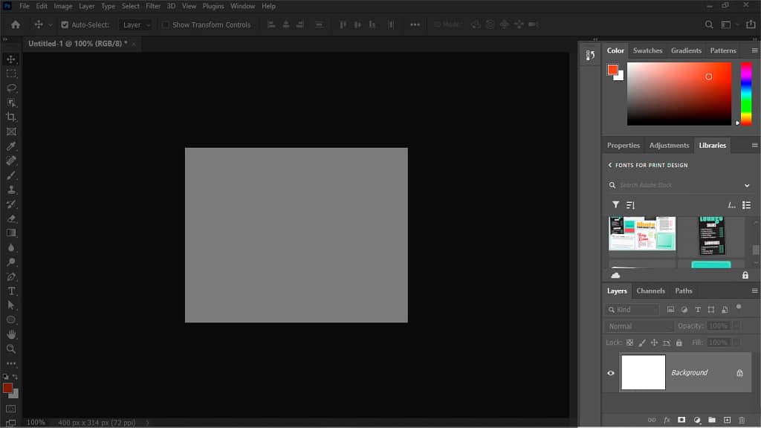This screenshot has height=428, width=761.
Task: Select the Ellipse shape tool
Action: coord(10,320)
